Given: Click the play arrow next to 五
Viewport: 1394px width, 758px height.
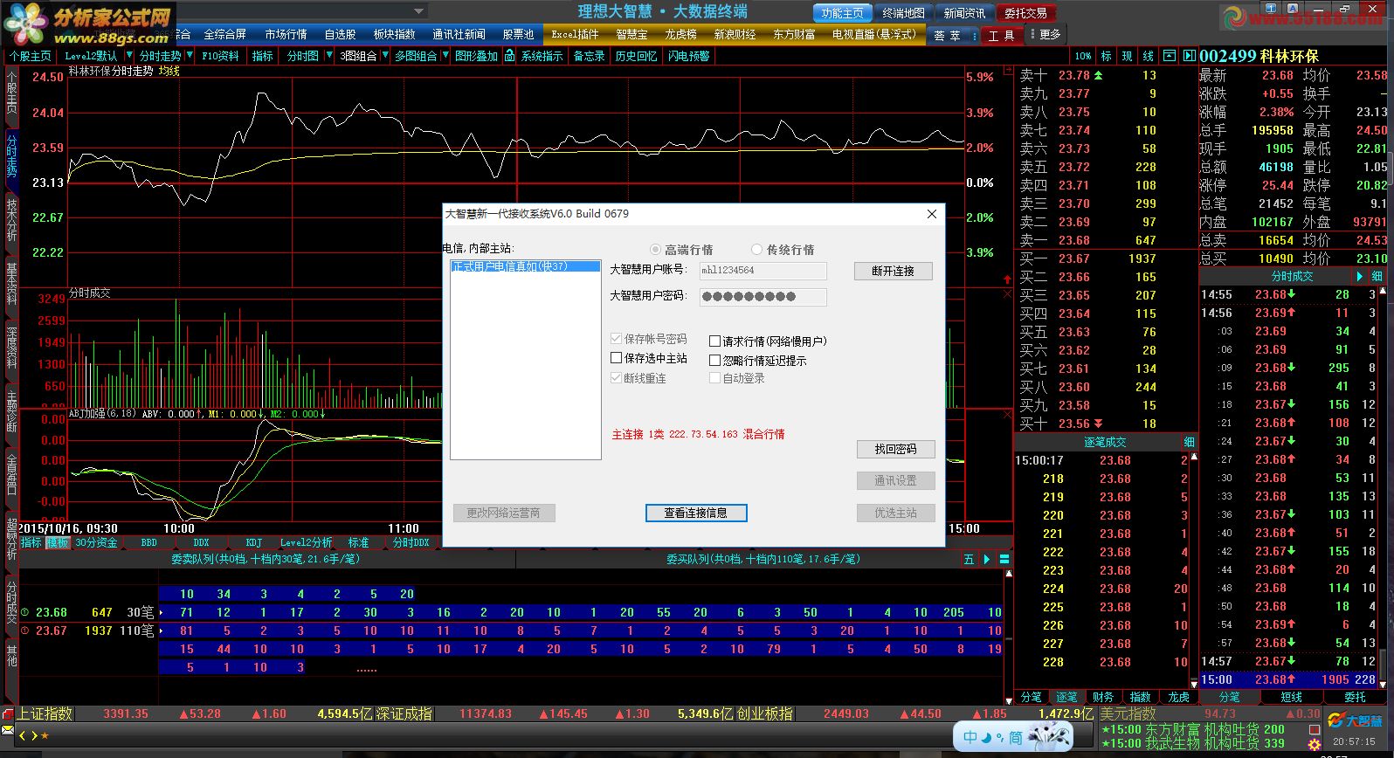Looking at the screenshot, I should (x=987, y=559).
